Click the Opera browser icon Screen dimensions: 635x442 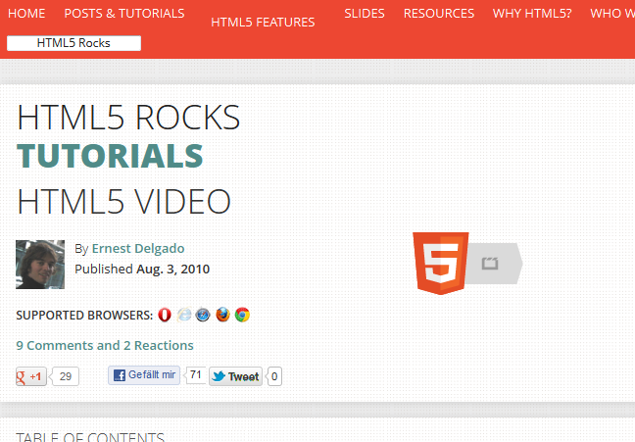(x=165, y=315)
